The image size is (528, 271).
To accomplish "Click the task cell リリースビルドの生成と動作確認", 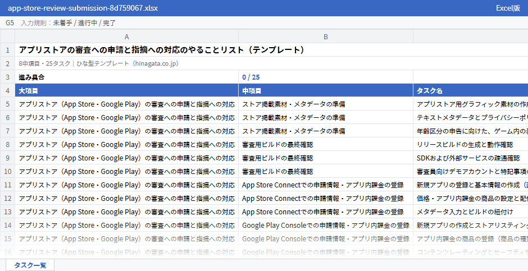I will coord(471,144).
